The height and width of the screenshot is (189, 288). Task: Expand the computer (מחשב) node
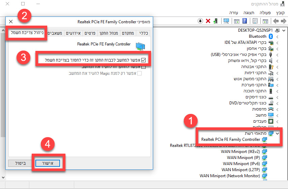pyautogui.click(x=277, y=116)
